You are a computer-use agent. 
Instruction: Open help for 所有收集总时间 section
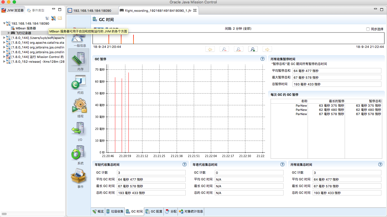(x=380, y=165)
